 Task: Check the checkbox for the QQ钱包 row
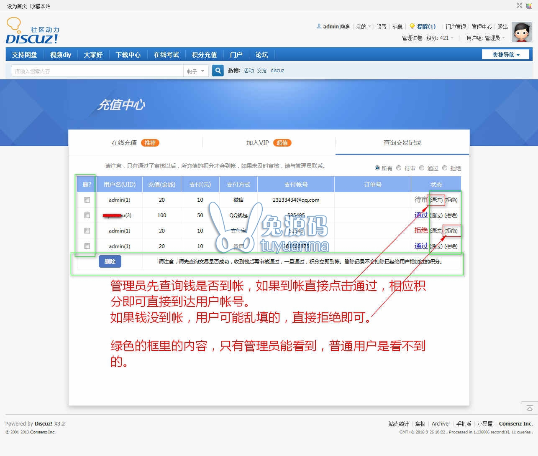(x=87, y=215)
